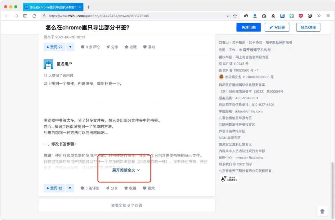Open the 刘看山 link
Viewport: 335px width, 220px height.
pos(224,43)
